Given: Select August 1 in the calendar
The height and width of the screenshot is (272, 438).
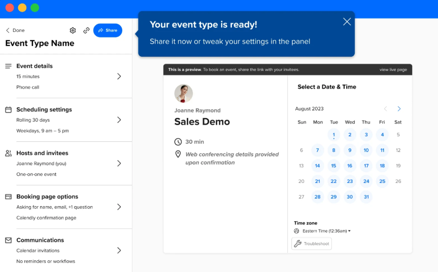Looking at the screenshot, I should click(333, 135).
